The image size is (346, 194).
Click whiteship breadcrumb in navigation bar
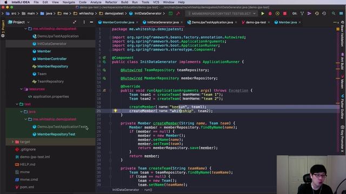[x=86, y=13]
